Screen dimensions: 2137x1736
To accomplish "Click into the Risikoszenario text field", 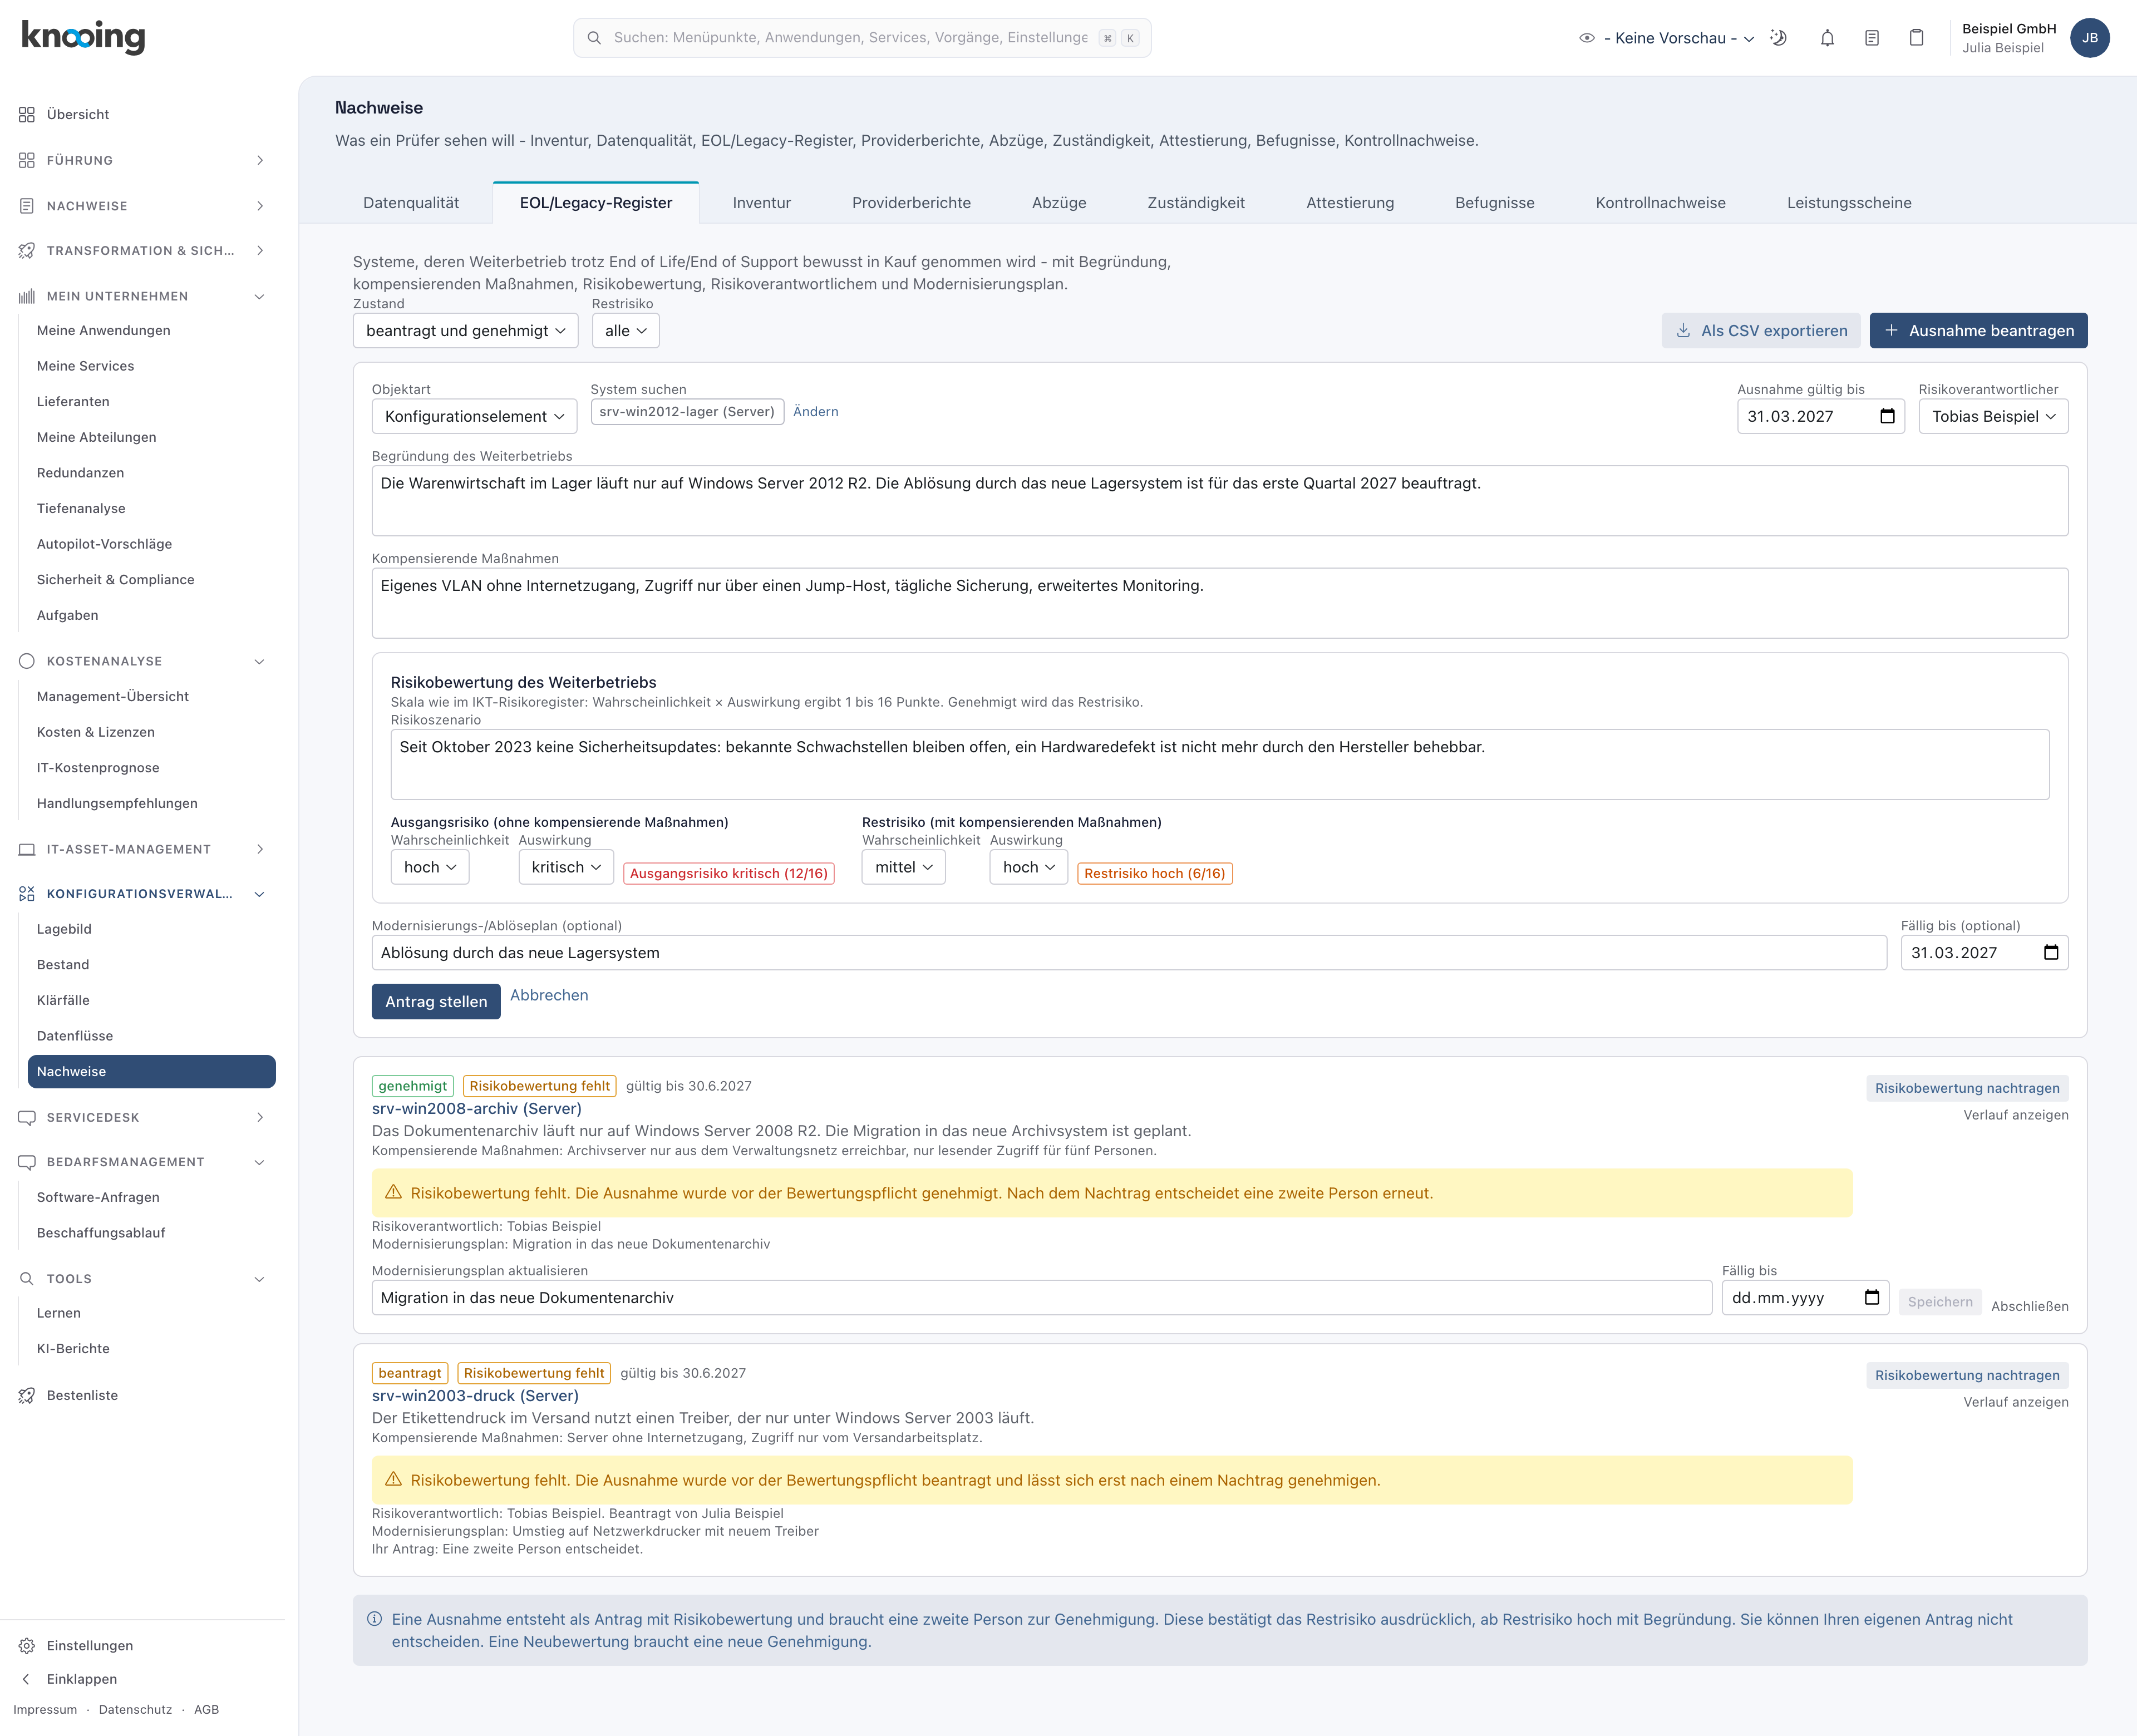I will pyautogui.click(x=1219, y=764).
